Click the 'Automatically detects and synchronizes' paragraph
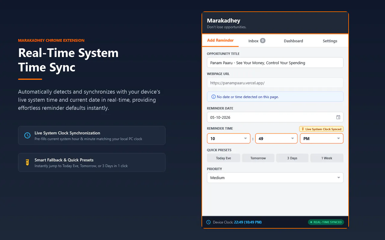 89,100
